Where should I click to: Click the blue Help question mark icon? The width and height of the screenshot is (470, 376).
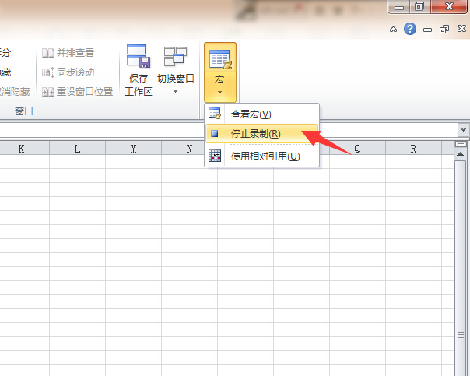410,30
